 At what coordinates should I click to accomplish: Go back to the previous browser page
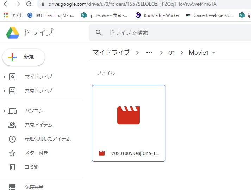tap(6, 4)
